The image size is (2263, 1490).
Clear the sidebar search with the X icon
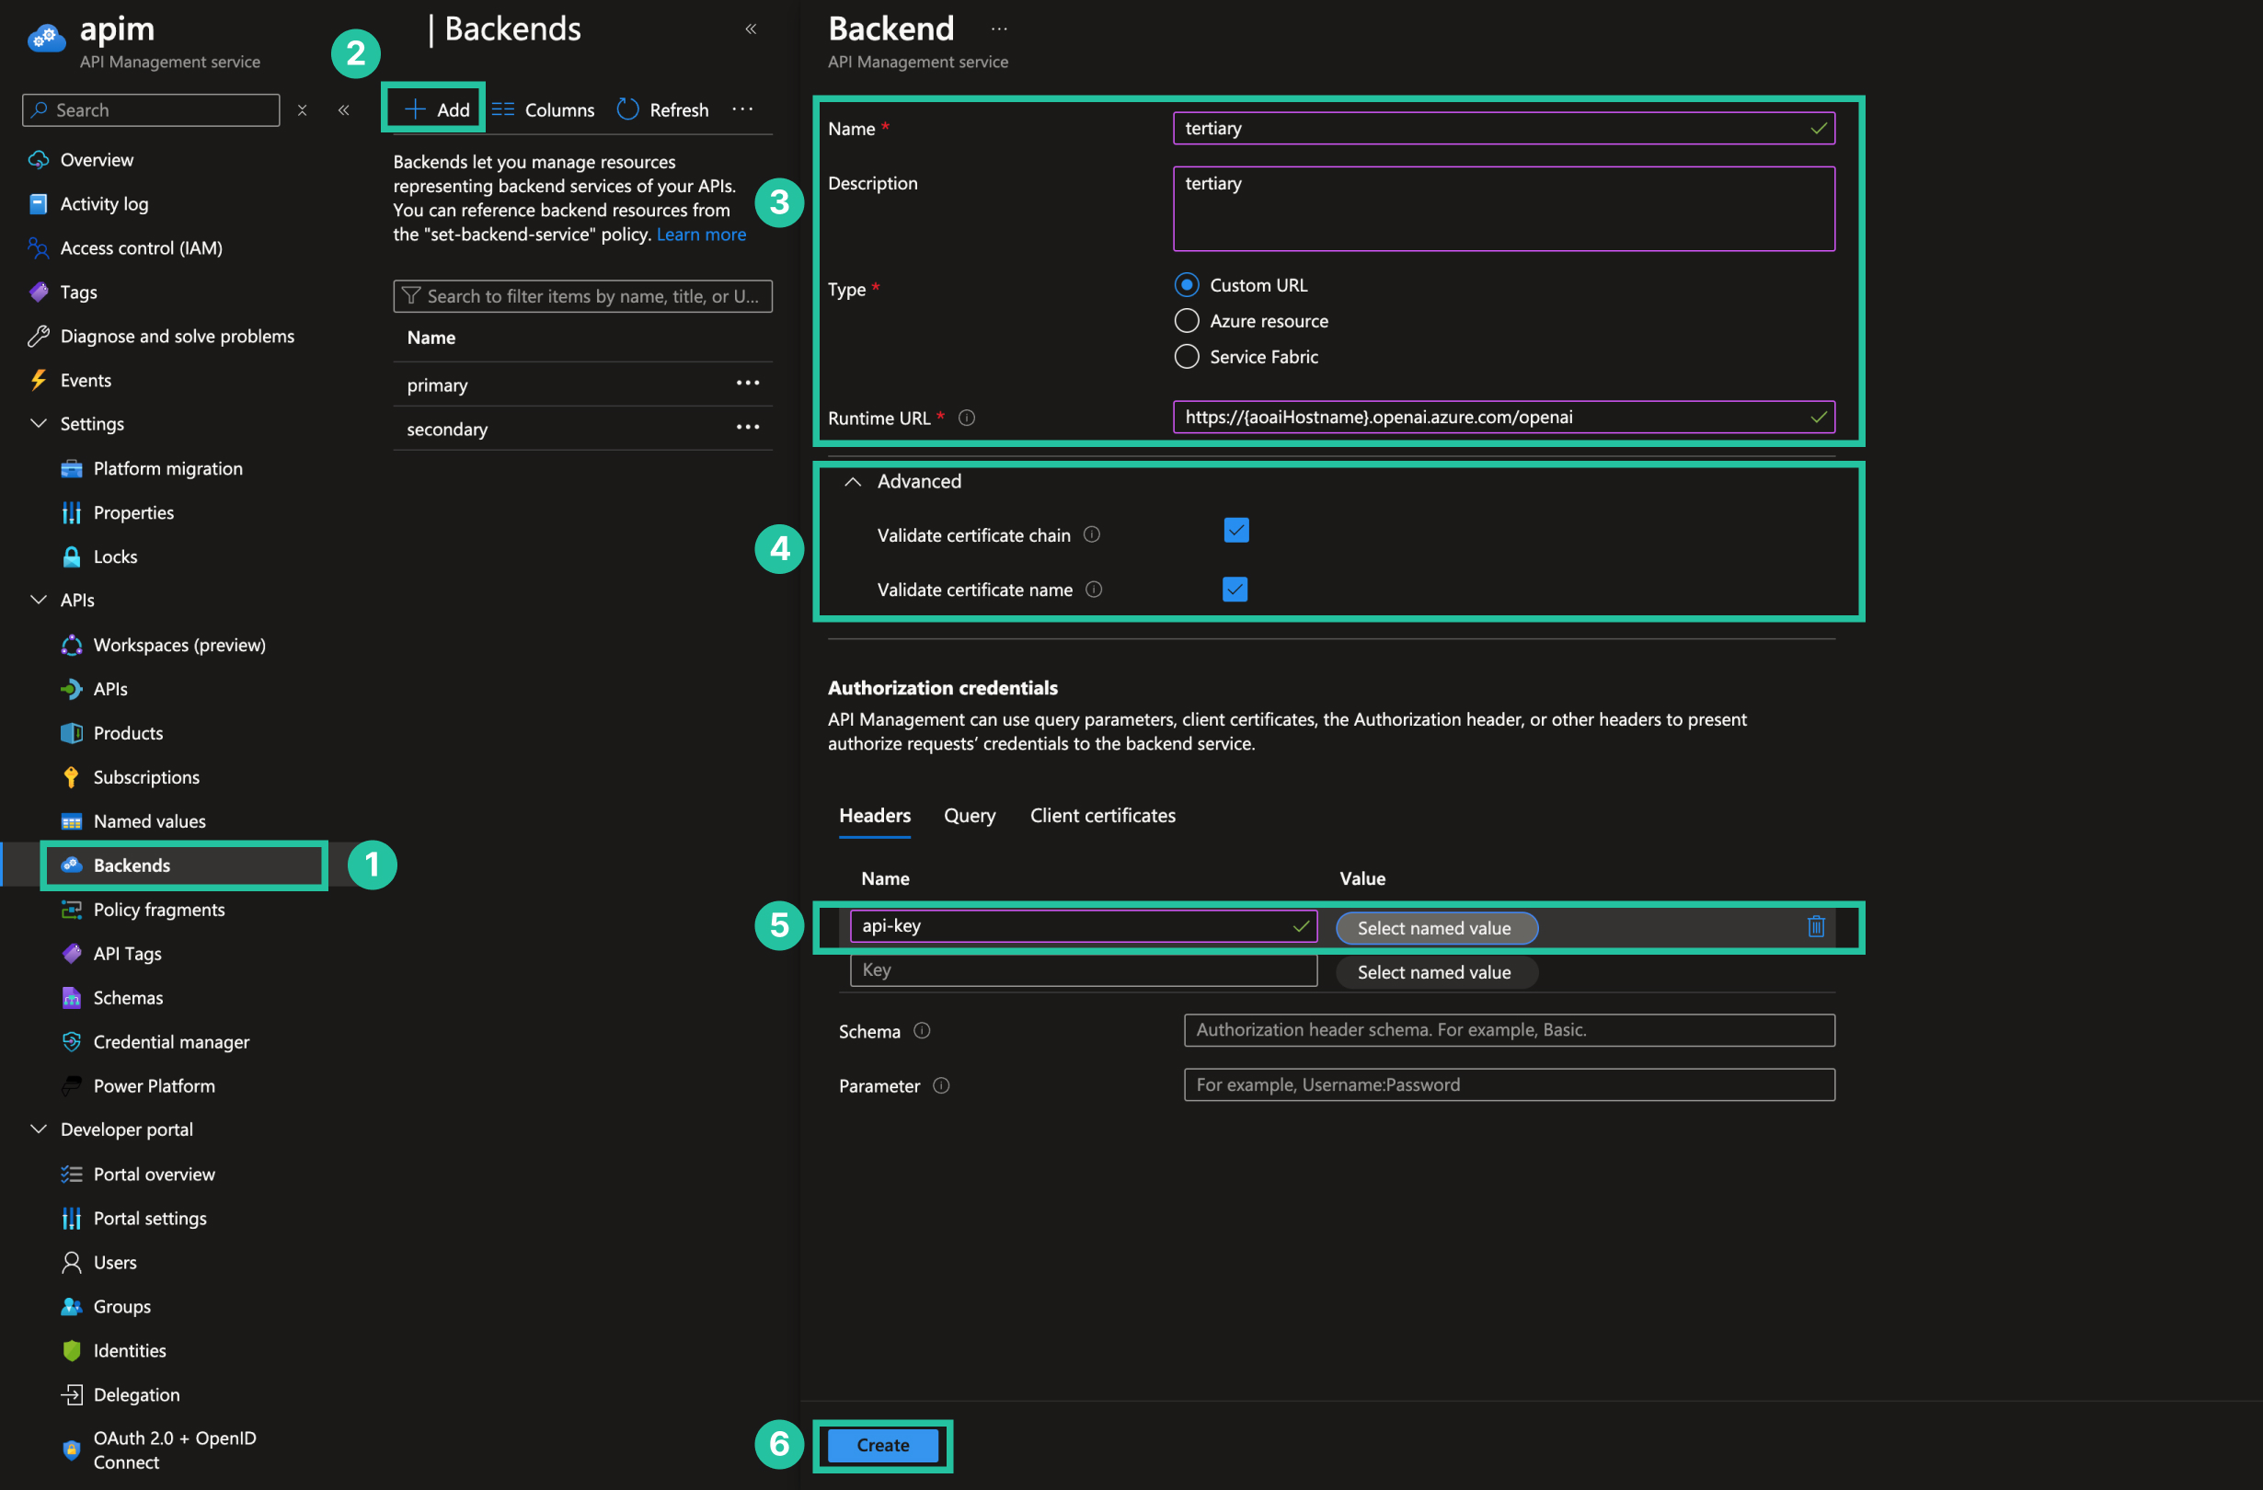303,110
